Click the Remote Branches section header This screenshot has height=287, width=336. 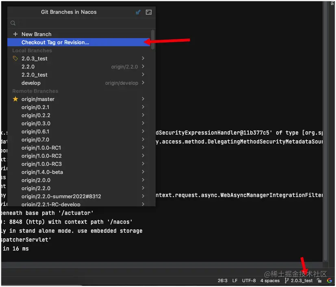point(35,91)
